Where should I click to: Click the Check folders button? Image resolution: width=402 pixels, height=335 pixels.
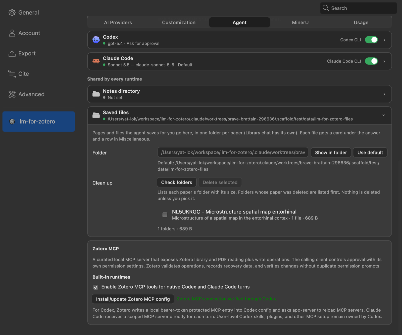click(x=177, y=182)
